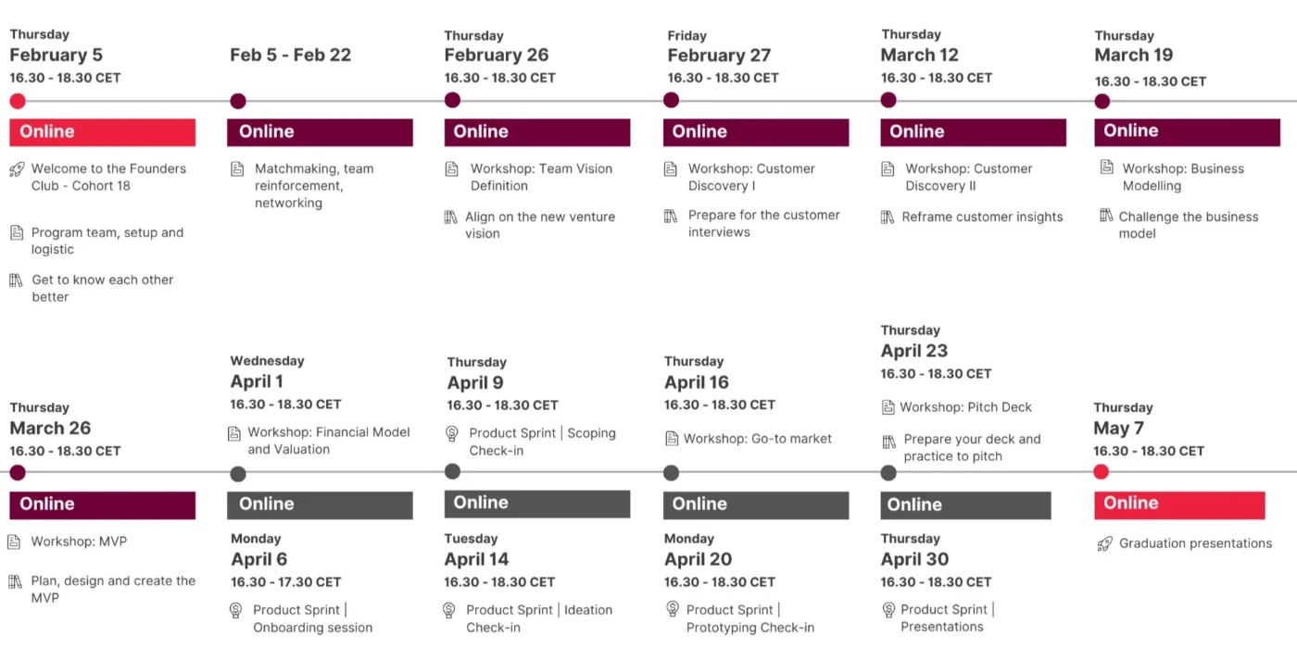Click the maroon Online label under March 19
The height and width of the screenshot is (660, 1297).
click(1187, 131)
